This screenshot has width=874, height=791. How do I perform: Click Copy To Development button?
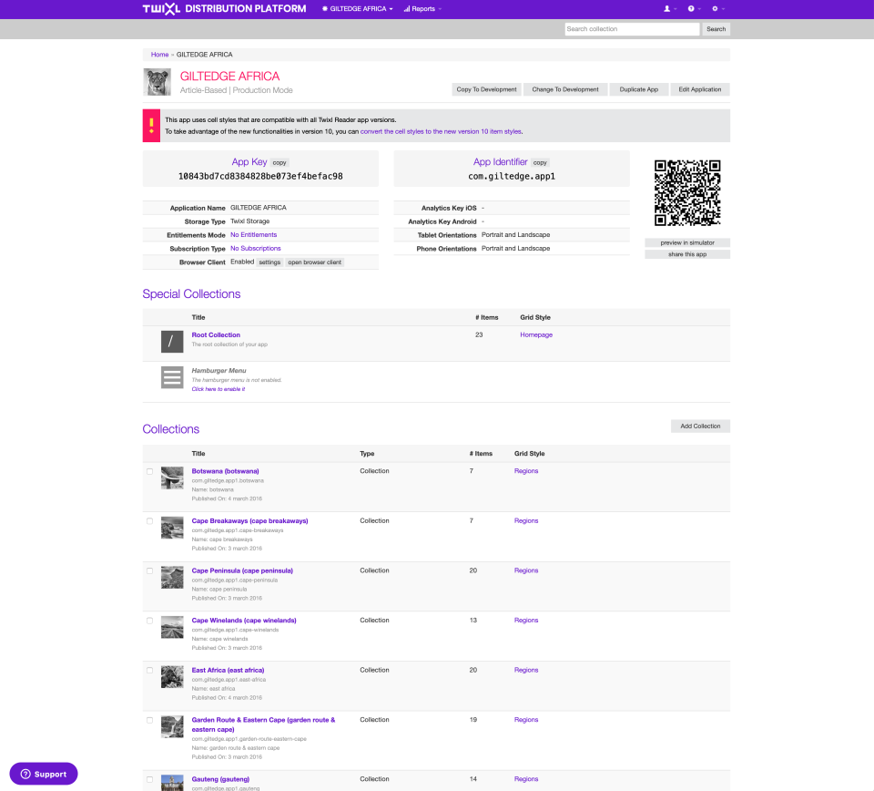point(486,89)
